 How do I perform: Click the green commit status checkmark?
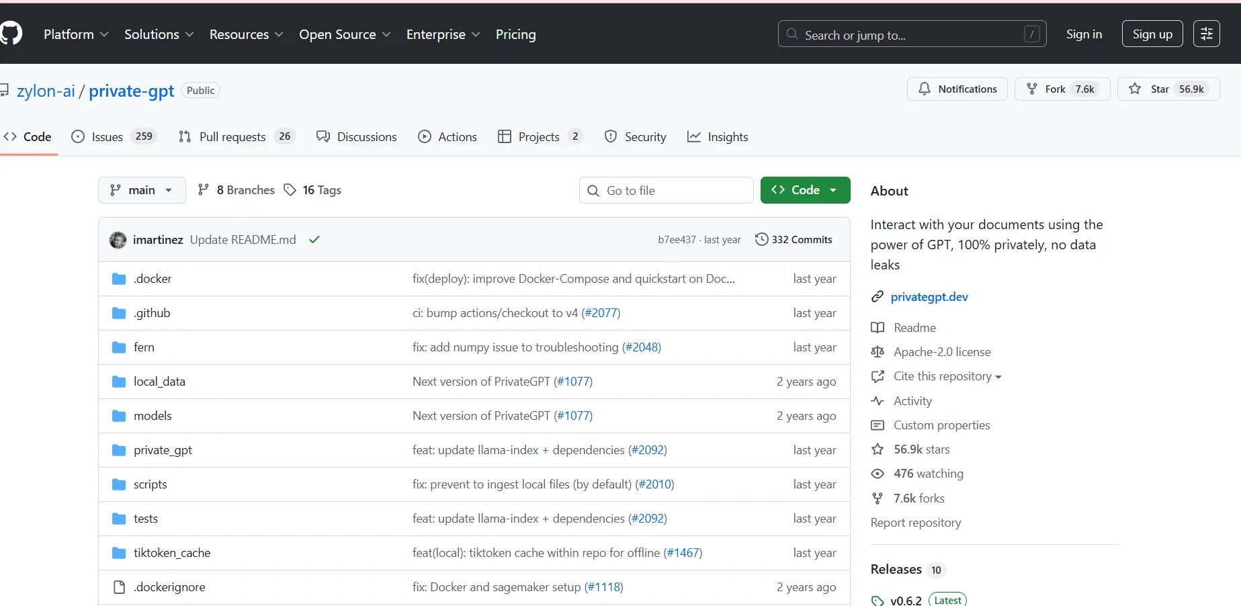314,240
